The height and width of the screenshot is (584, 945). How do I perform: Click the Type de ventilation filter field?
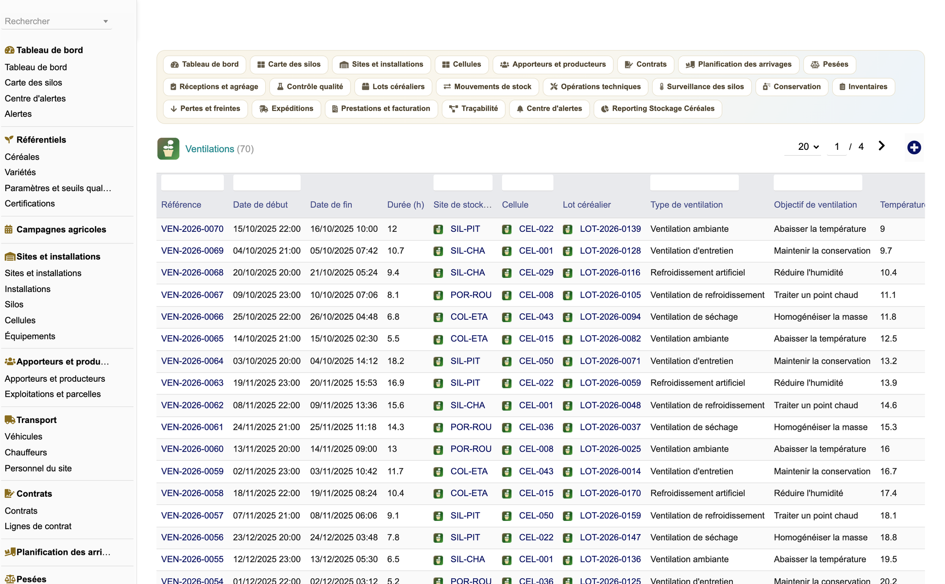pyautogui.click(x=694, y=182)
